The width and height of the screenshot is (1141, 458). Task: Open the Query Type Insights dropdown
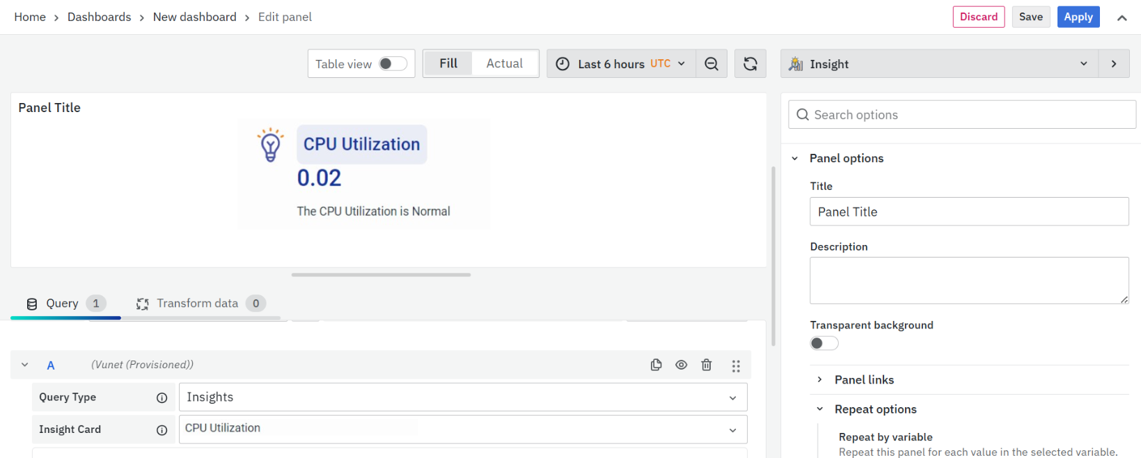(x=462, y=397)
